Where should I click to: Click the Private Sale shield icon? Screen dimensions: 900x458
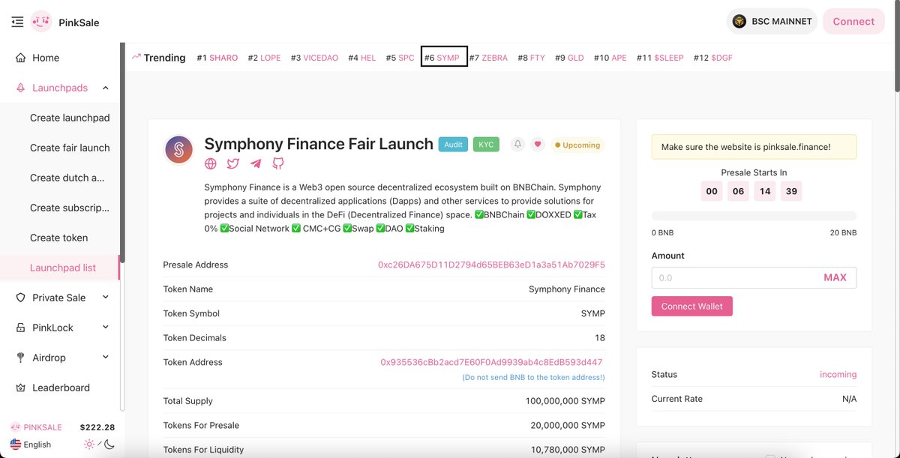21,298
